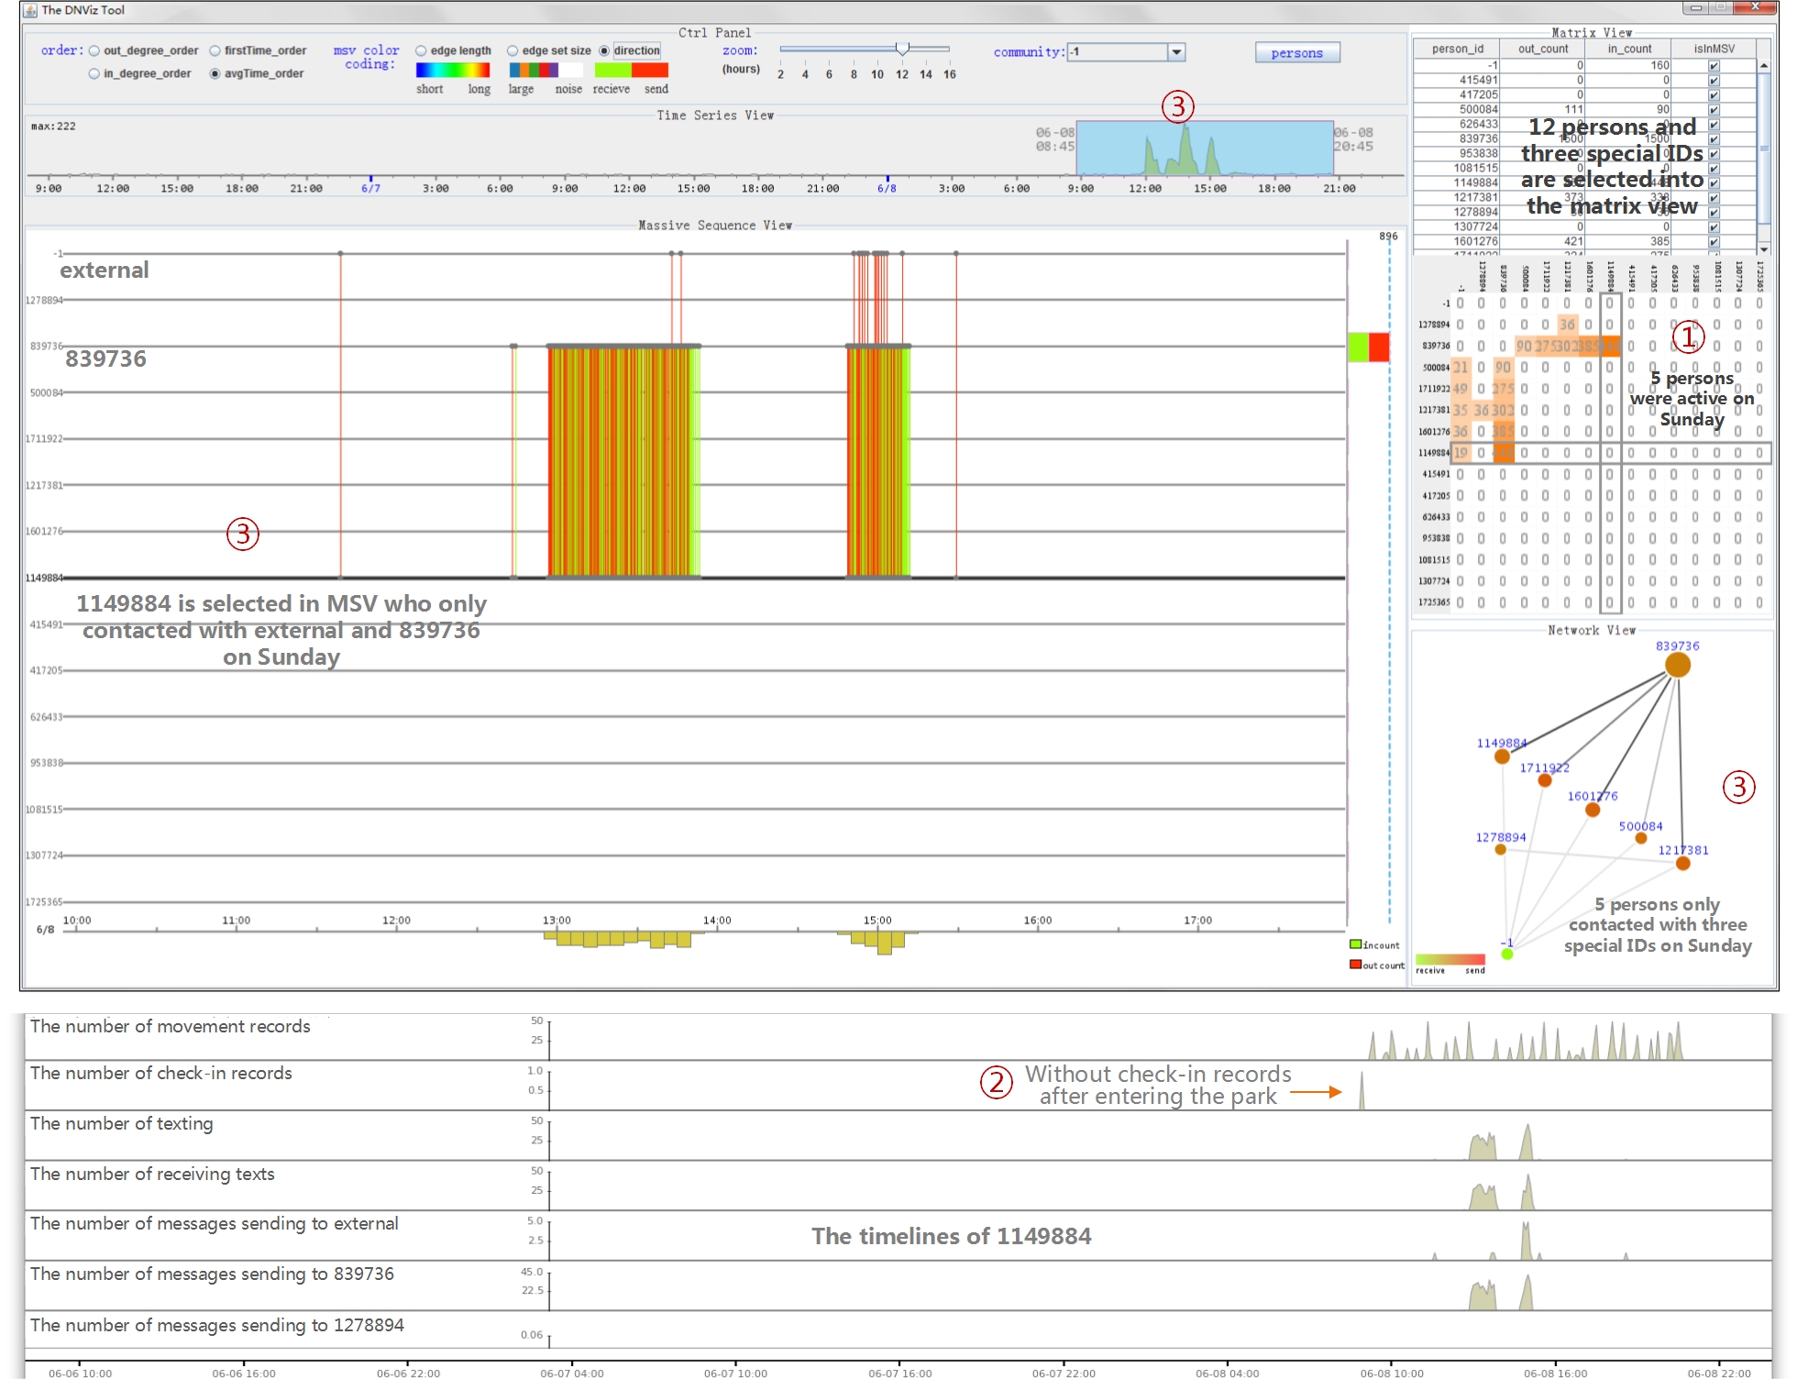Sort by the person_id column header
Image resolution: width=1797 pixels, height=1379 pixels.
point(1457,50)
